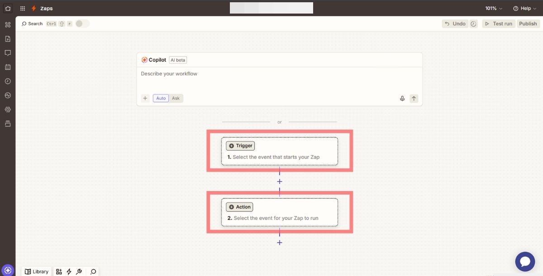Open the apps grid launcher icon
543x276 pixels.
pos(23,8)
